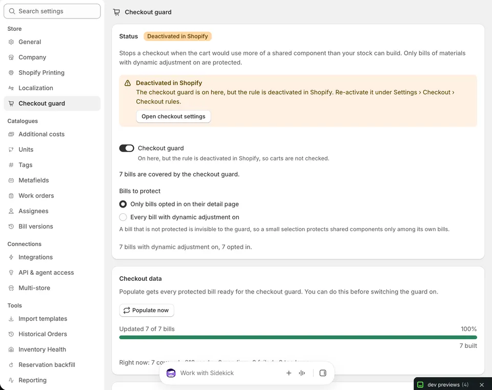Click the Checkout guard cart icon in sidebar
Screen dimensions: 492x390
[11, 103]
